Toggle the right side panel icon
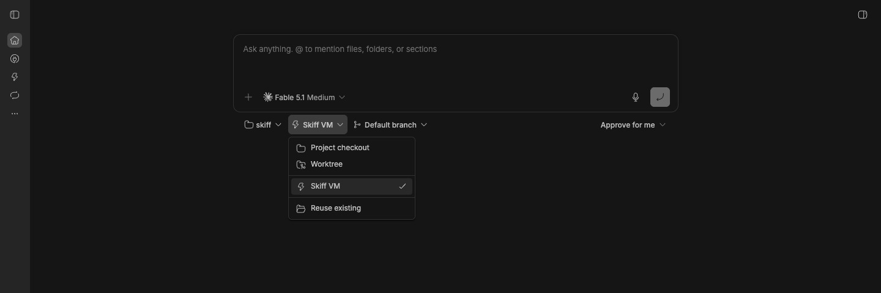The height and width of the screenshot is (293, 881). (x=863, y=15)
